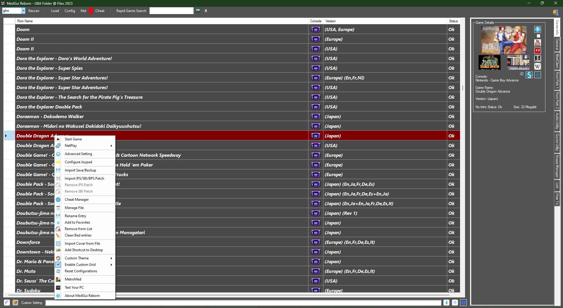563x308 pixels.
Task: Click the MetroMed tile icon in context menu
Action: [x=58, y=279]
